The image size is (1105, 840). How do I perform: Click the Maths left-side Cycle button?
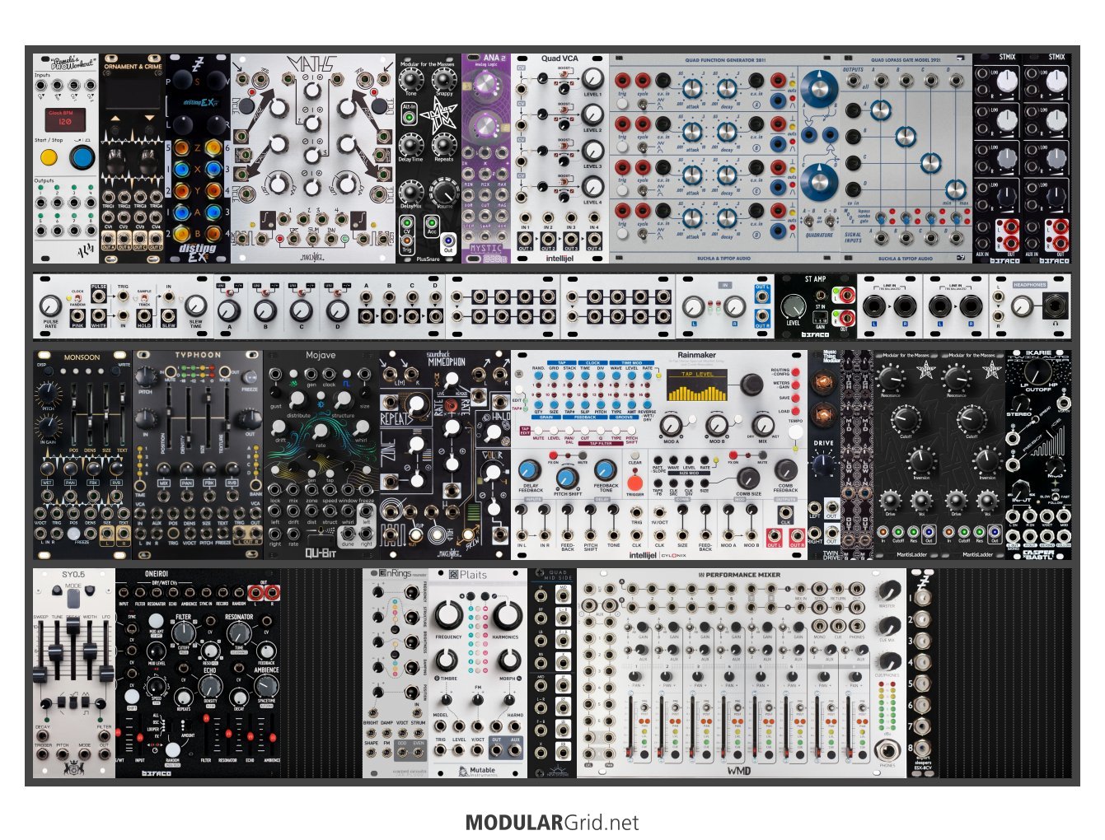(245, 105)
